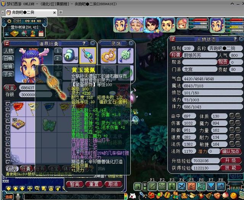Select the jade pendant 灵饰 slot
244x200 pixels.
pyautogui.click(x=125, y=56)
